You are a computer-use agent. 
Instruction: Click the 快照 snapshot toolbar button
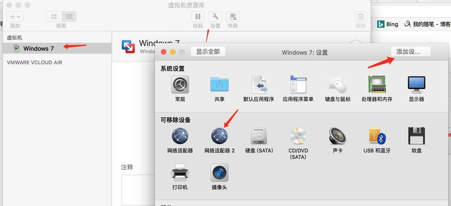pos(232,16)
